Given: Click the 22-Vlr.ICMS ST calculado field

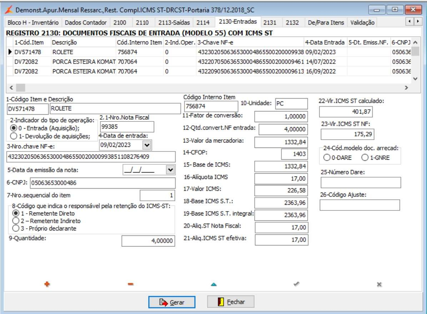Looking at the screenshot, I should click(x=346, y=112).
